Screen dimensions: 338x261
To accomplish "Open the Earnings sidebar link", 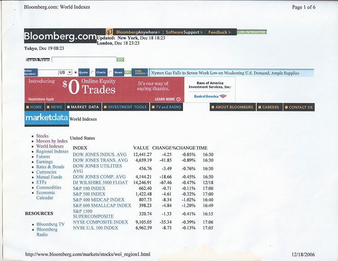I will [44, 162].
